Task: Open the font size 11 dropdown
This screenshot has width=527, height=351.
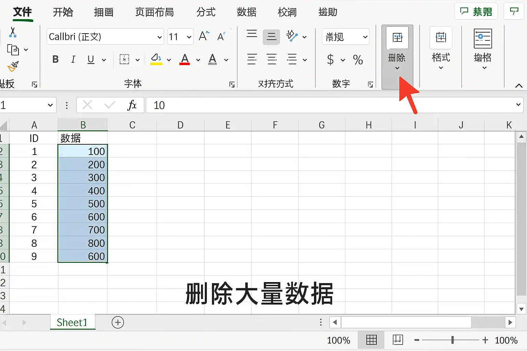Action: tap(180, 37)
